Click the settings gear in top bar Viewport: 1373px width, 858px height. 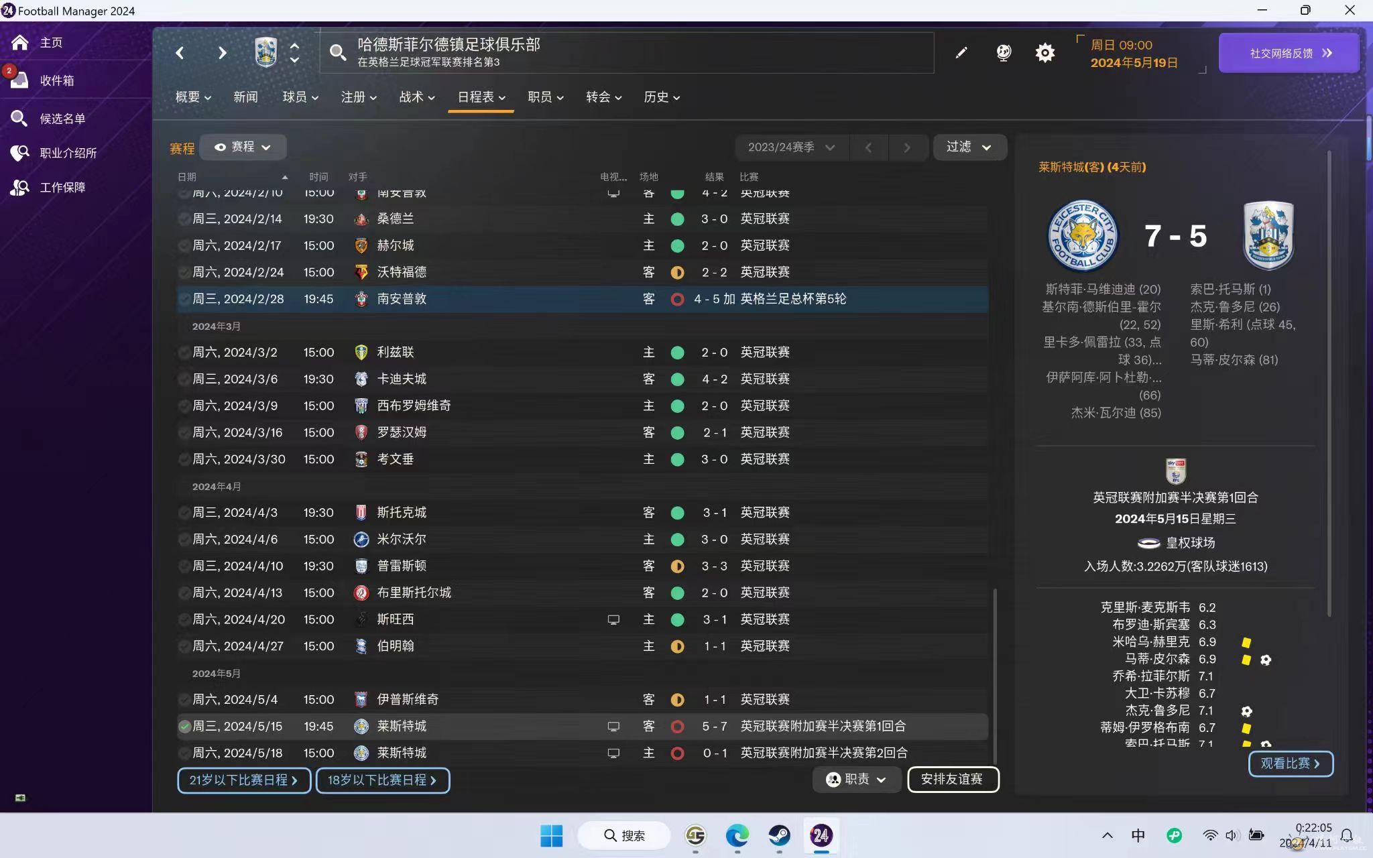click(1044, 53)
